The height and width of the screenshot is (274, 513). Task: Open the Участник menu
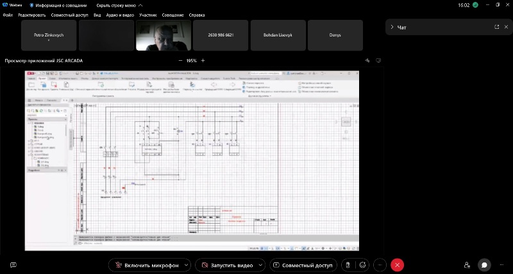click(x=148, y=15)
